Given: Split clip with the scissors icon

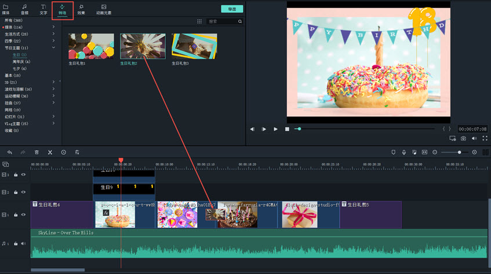Looking at the screenshot, I should coord(50,152).
